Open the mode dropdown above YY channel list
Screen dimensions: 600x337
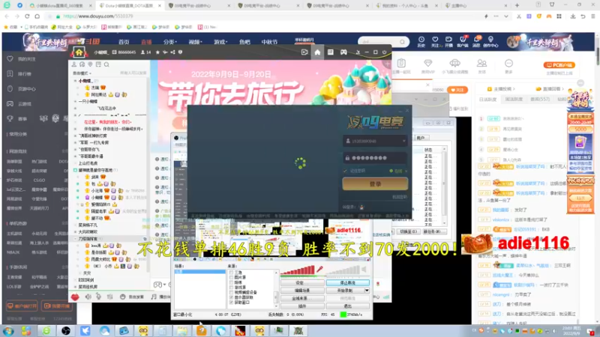(82, 73)
